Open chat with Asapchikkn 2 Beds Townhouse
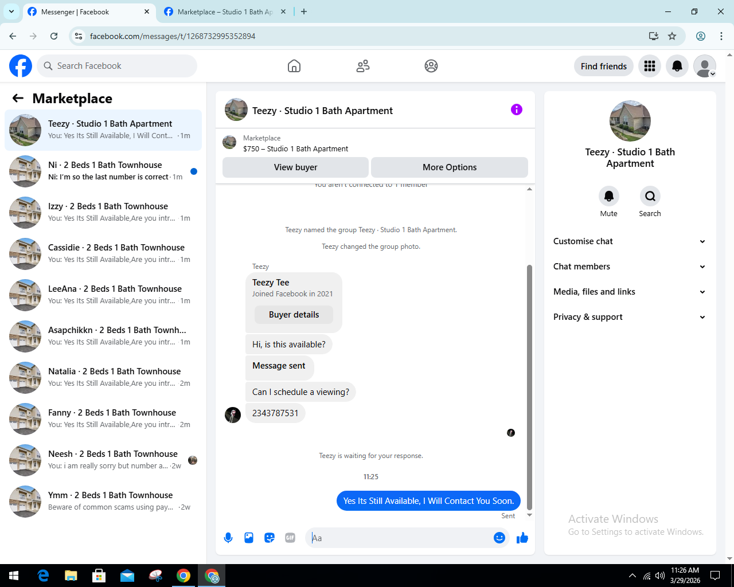734x587 pixels. click(x=103, y=336)
